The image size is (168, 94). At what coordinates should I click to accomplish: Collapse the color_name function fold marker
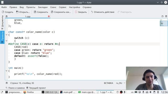point(6,35)
